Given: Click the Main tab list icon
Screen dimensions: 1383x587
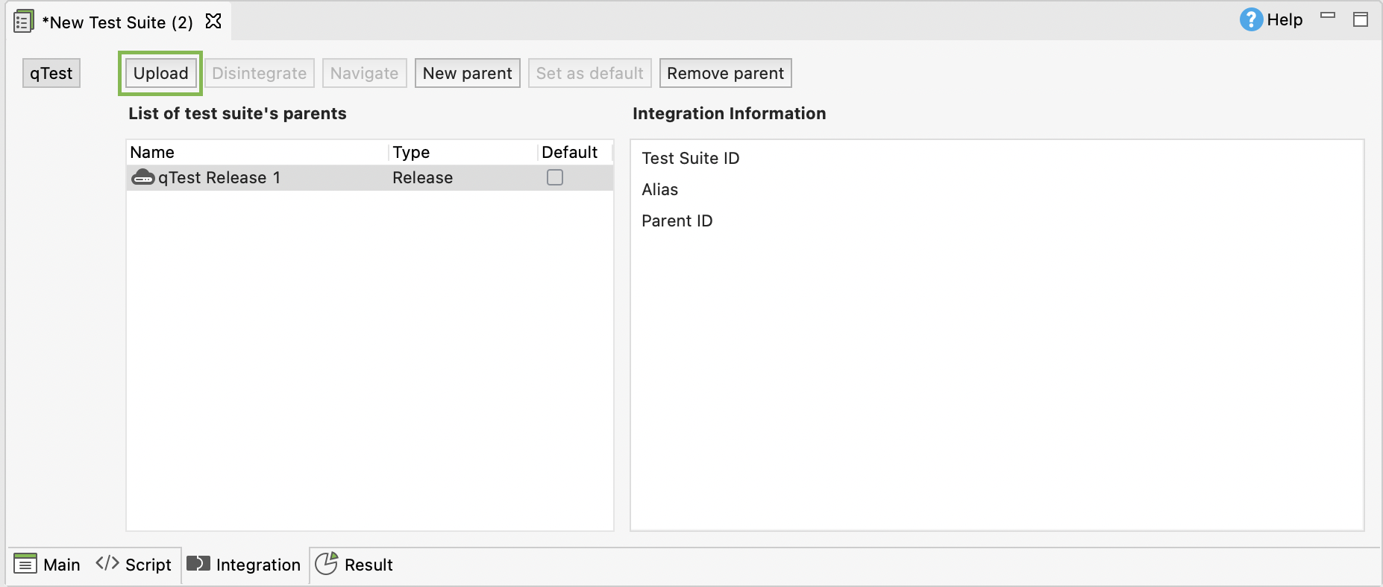Looking at the screenshot, I should coord(25,564).
